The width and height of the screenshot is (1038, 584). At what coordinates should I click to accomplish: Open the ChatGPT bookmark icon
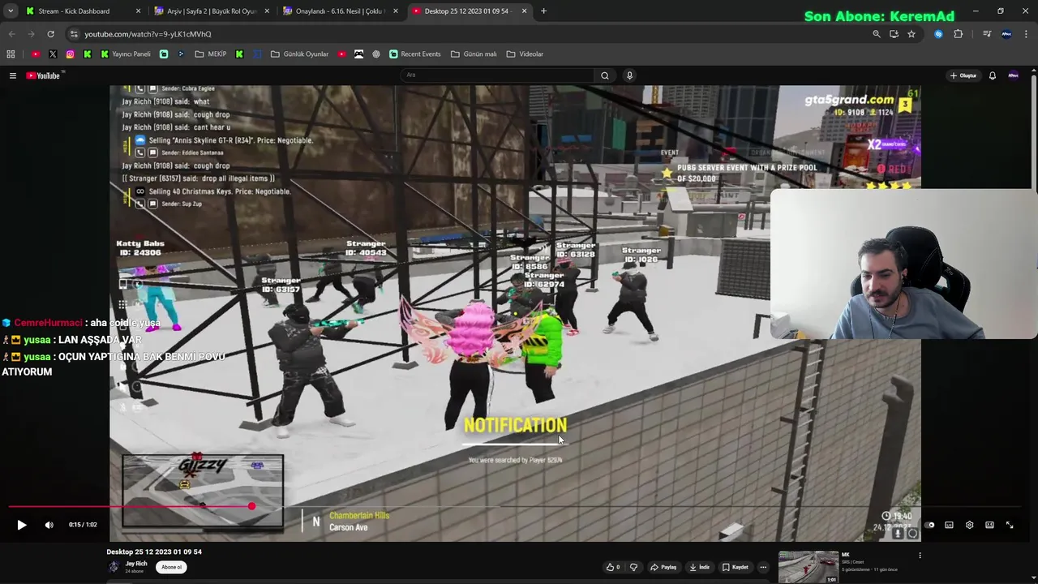[375, 54]
